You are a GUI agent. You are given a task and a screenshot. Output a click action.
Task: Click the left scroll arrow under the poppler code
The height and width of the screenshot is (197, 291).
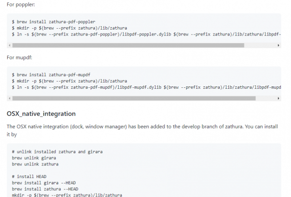(9, 45)
